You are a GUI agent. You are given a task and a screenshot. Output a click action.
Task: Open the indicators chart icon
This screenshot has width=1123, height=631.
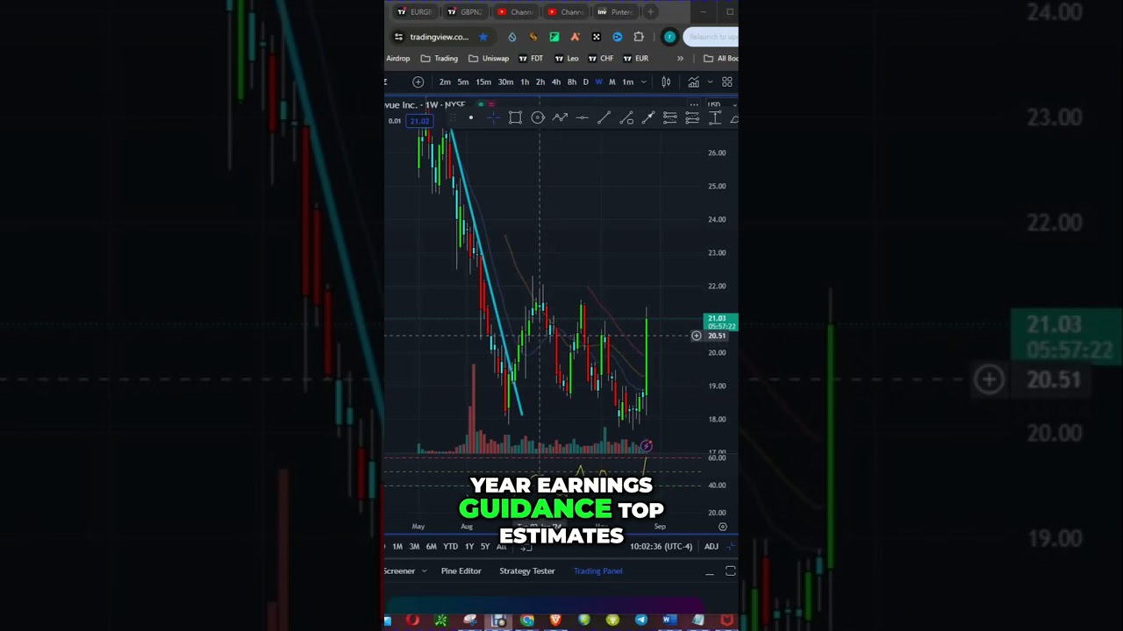[693, 82]
